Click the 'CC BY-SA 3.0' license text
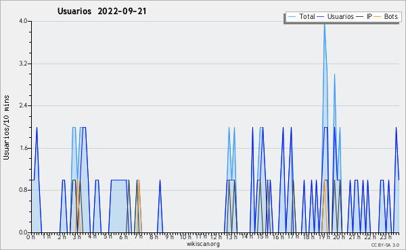This screenshot has width=406, height=250. click(385, 245)
